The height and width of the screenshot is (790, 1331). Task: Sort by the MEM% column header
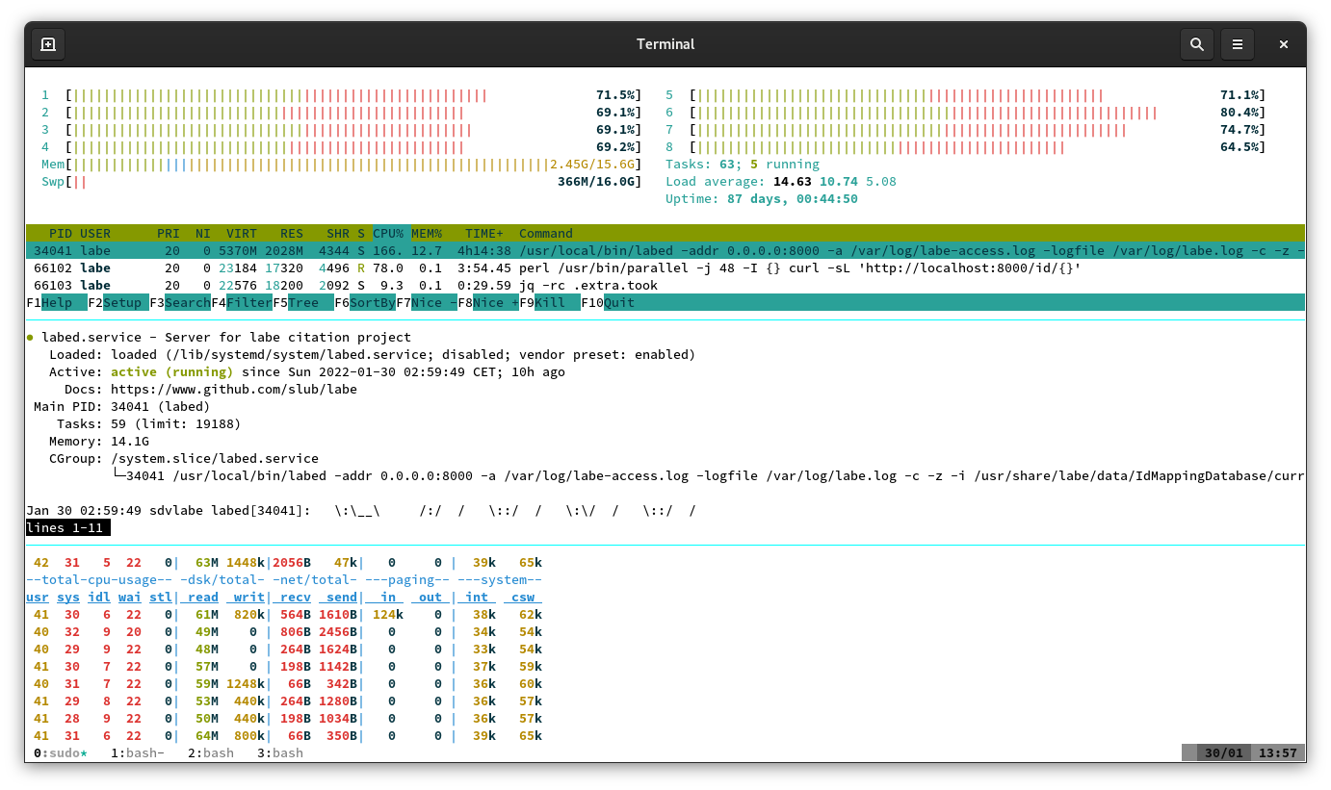[x=427, y=234]
